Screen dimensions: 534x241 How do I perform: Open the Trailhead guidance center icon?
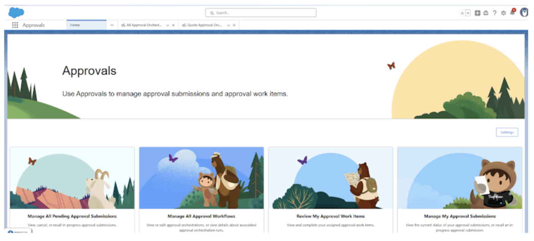(x=486, y=13)
